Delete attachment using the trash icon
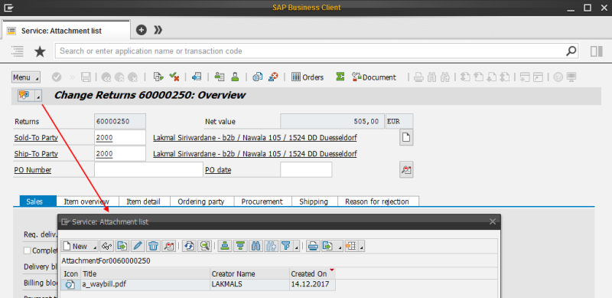612x298 pixels. 154,246
